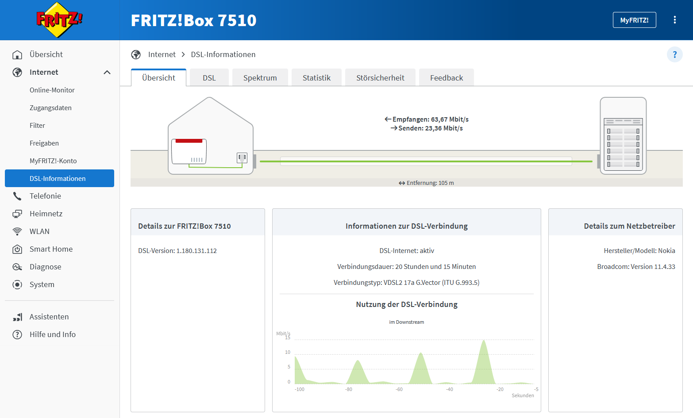The width and height of the screenshot is (693, 418).
Task: Click the System icon in sidebar
Action: coord(17,284)
